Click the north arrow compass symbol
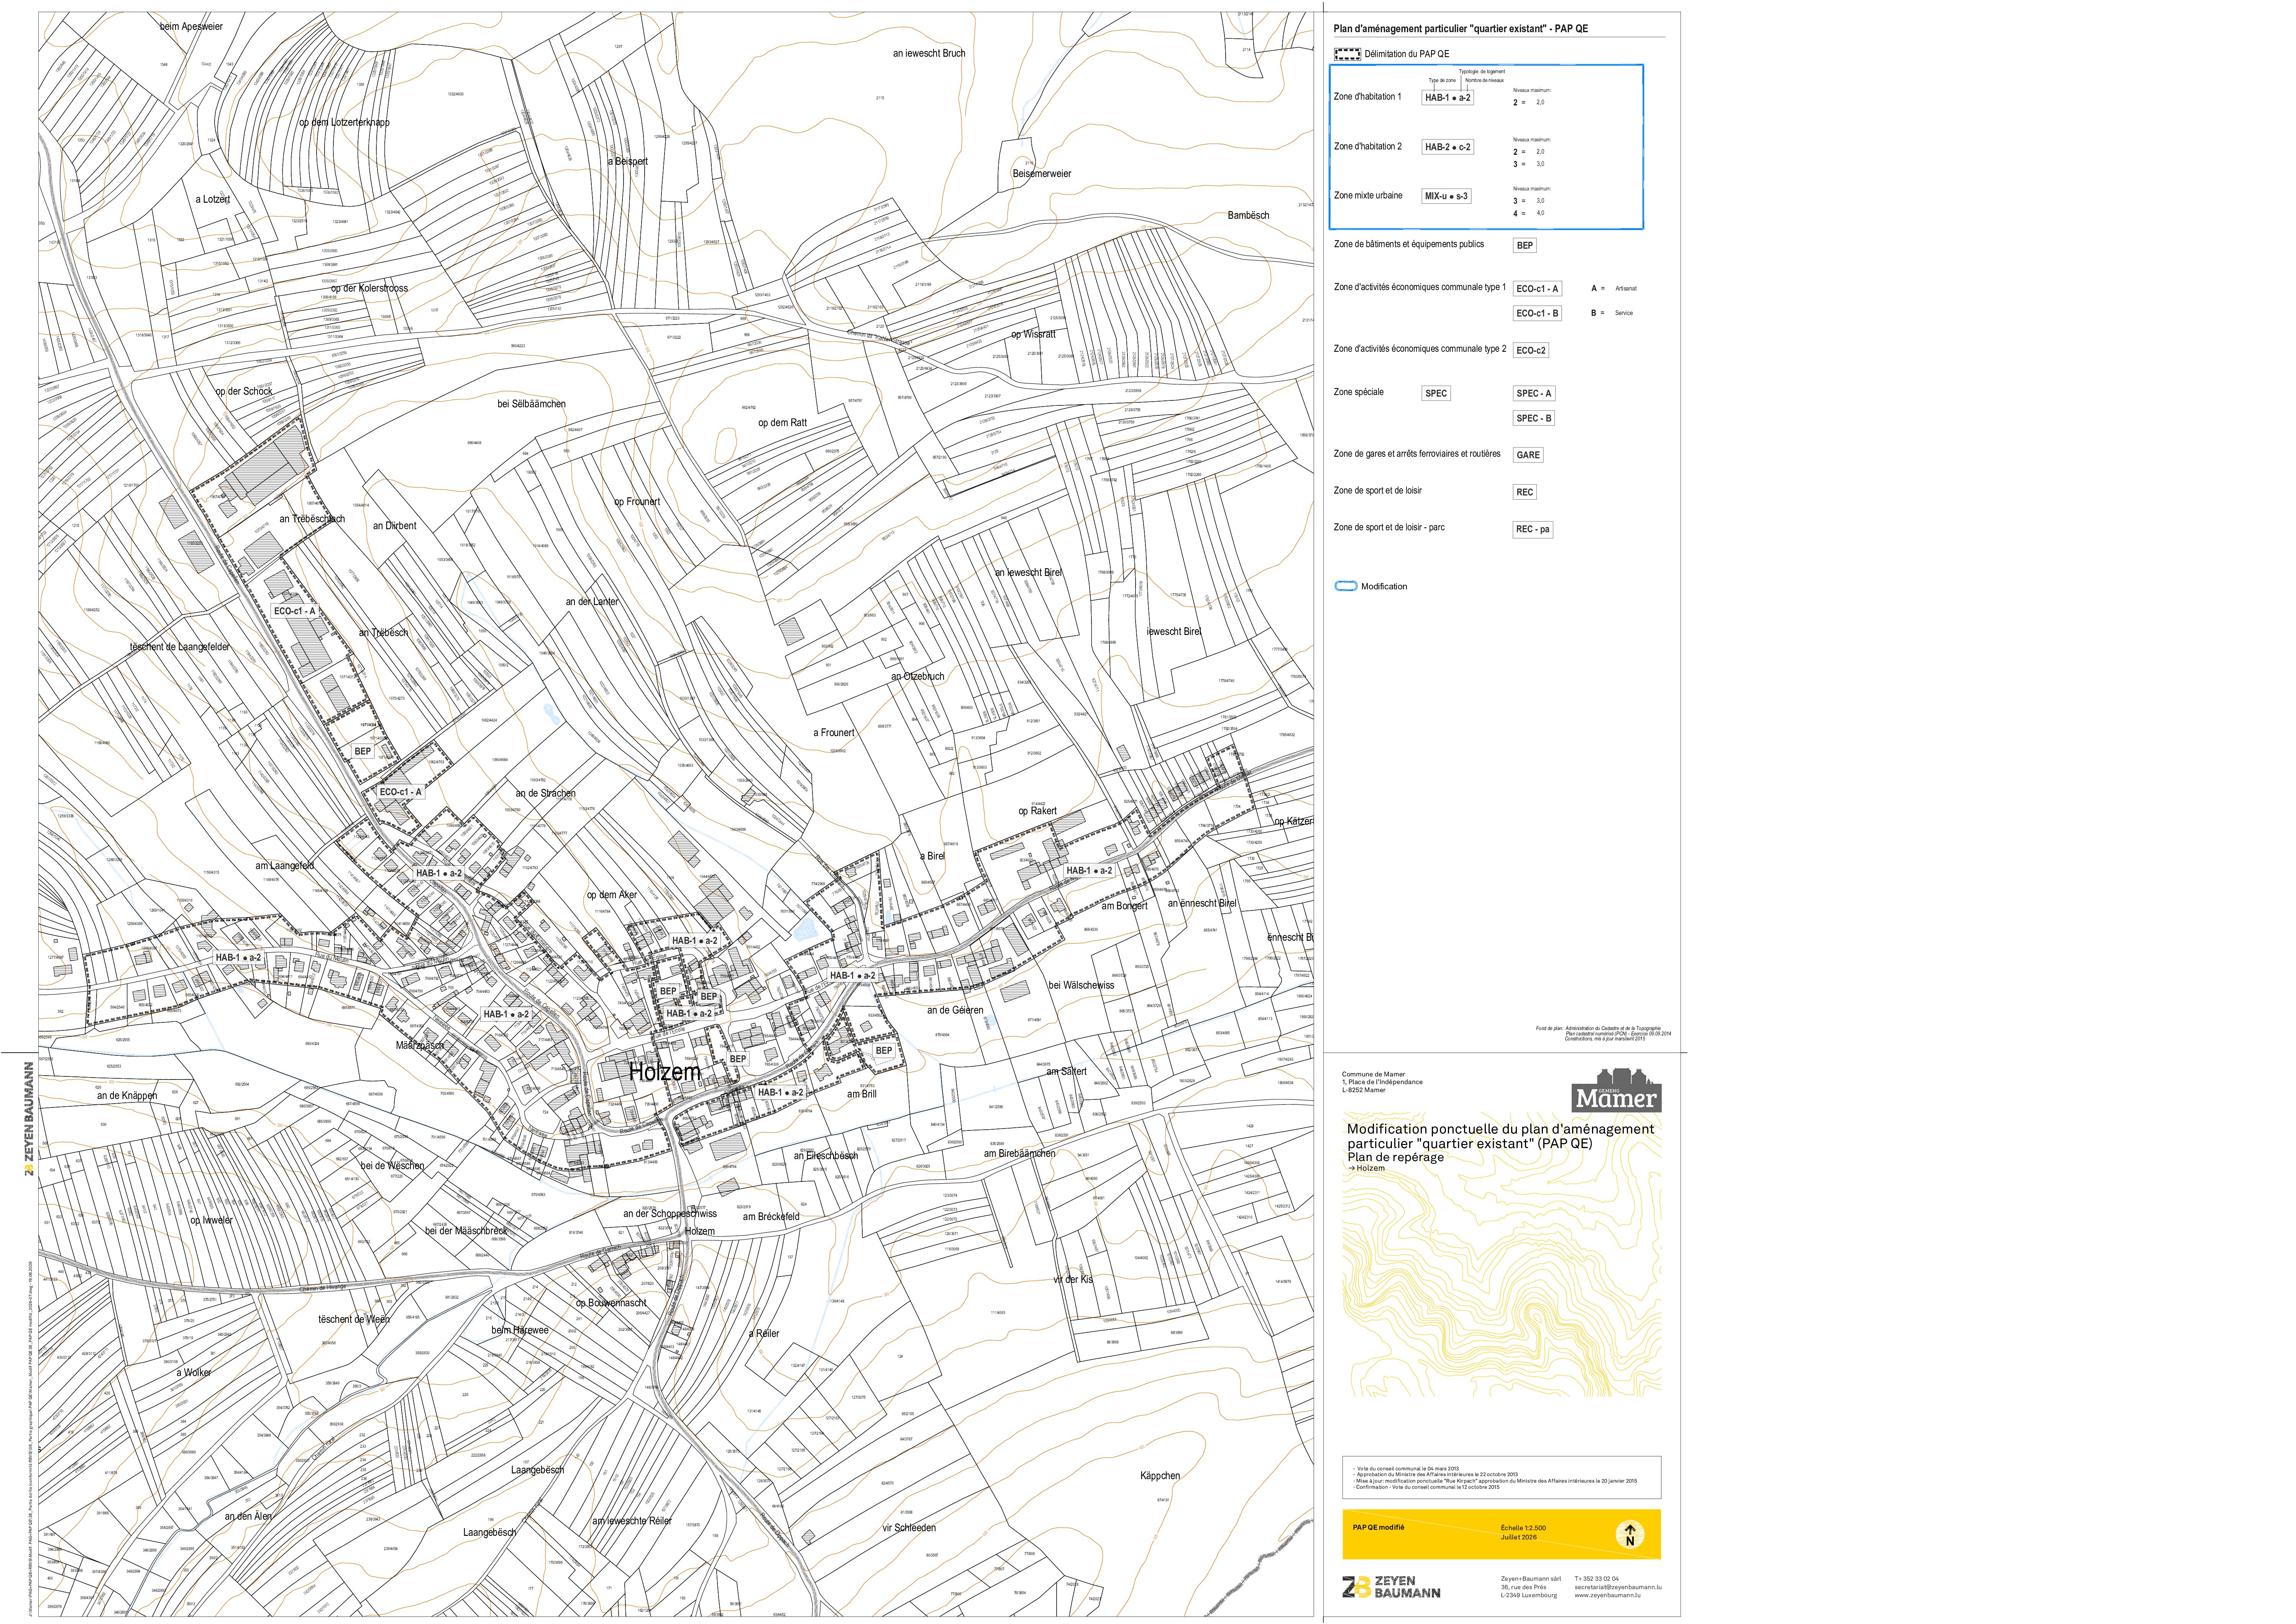 tap(1629, 1535)
